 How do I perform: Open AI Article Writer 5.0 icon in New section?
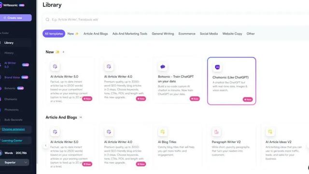(55, 67)
